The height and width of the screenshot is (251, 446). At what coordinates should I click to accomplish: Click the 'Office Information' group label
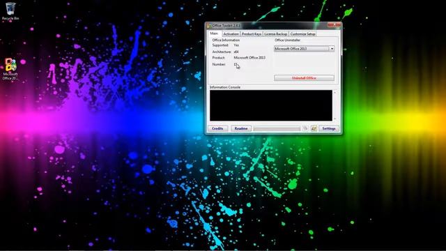click(x=226, y=40)
